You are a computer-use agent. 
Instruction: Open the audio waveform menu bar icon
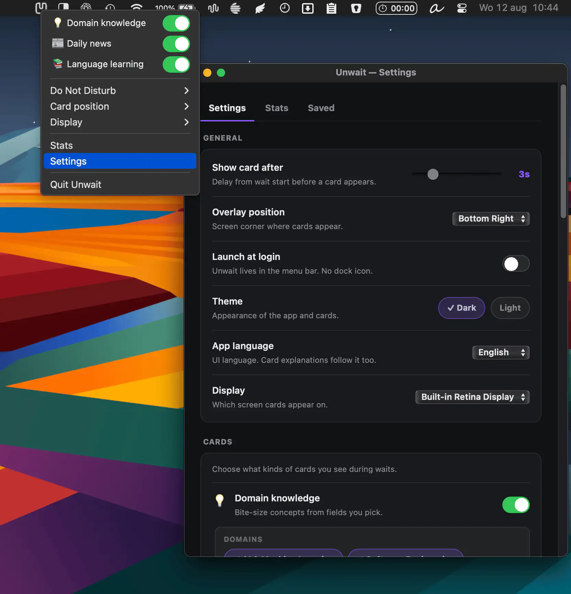pyautogui.click(x=213, y=8)
